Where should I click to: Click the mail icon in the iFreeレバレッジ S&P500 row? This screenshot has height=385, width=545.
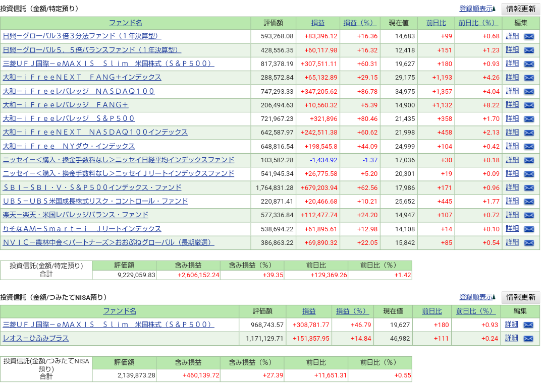tap(529, 119)
